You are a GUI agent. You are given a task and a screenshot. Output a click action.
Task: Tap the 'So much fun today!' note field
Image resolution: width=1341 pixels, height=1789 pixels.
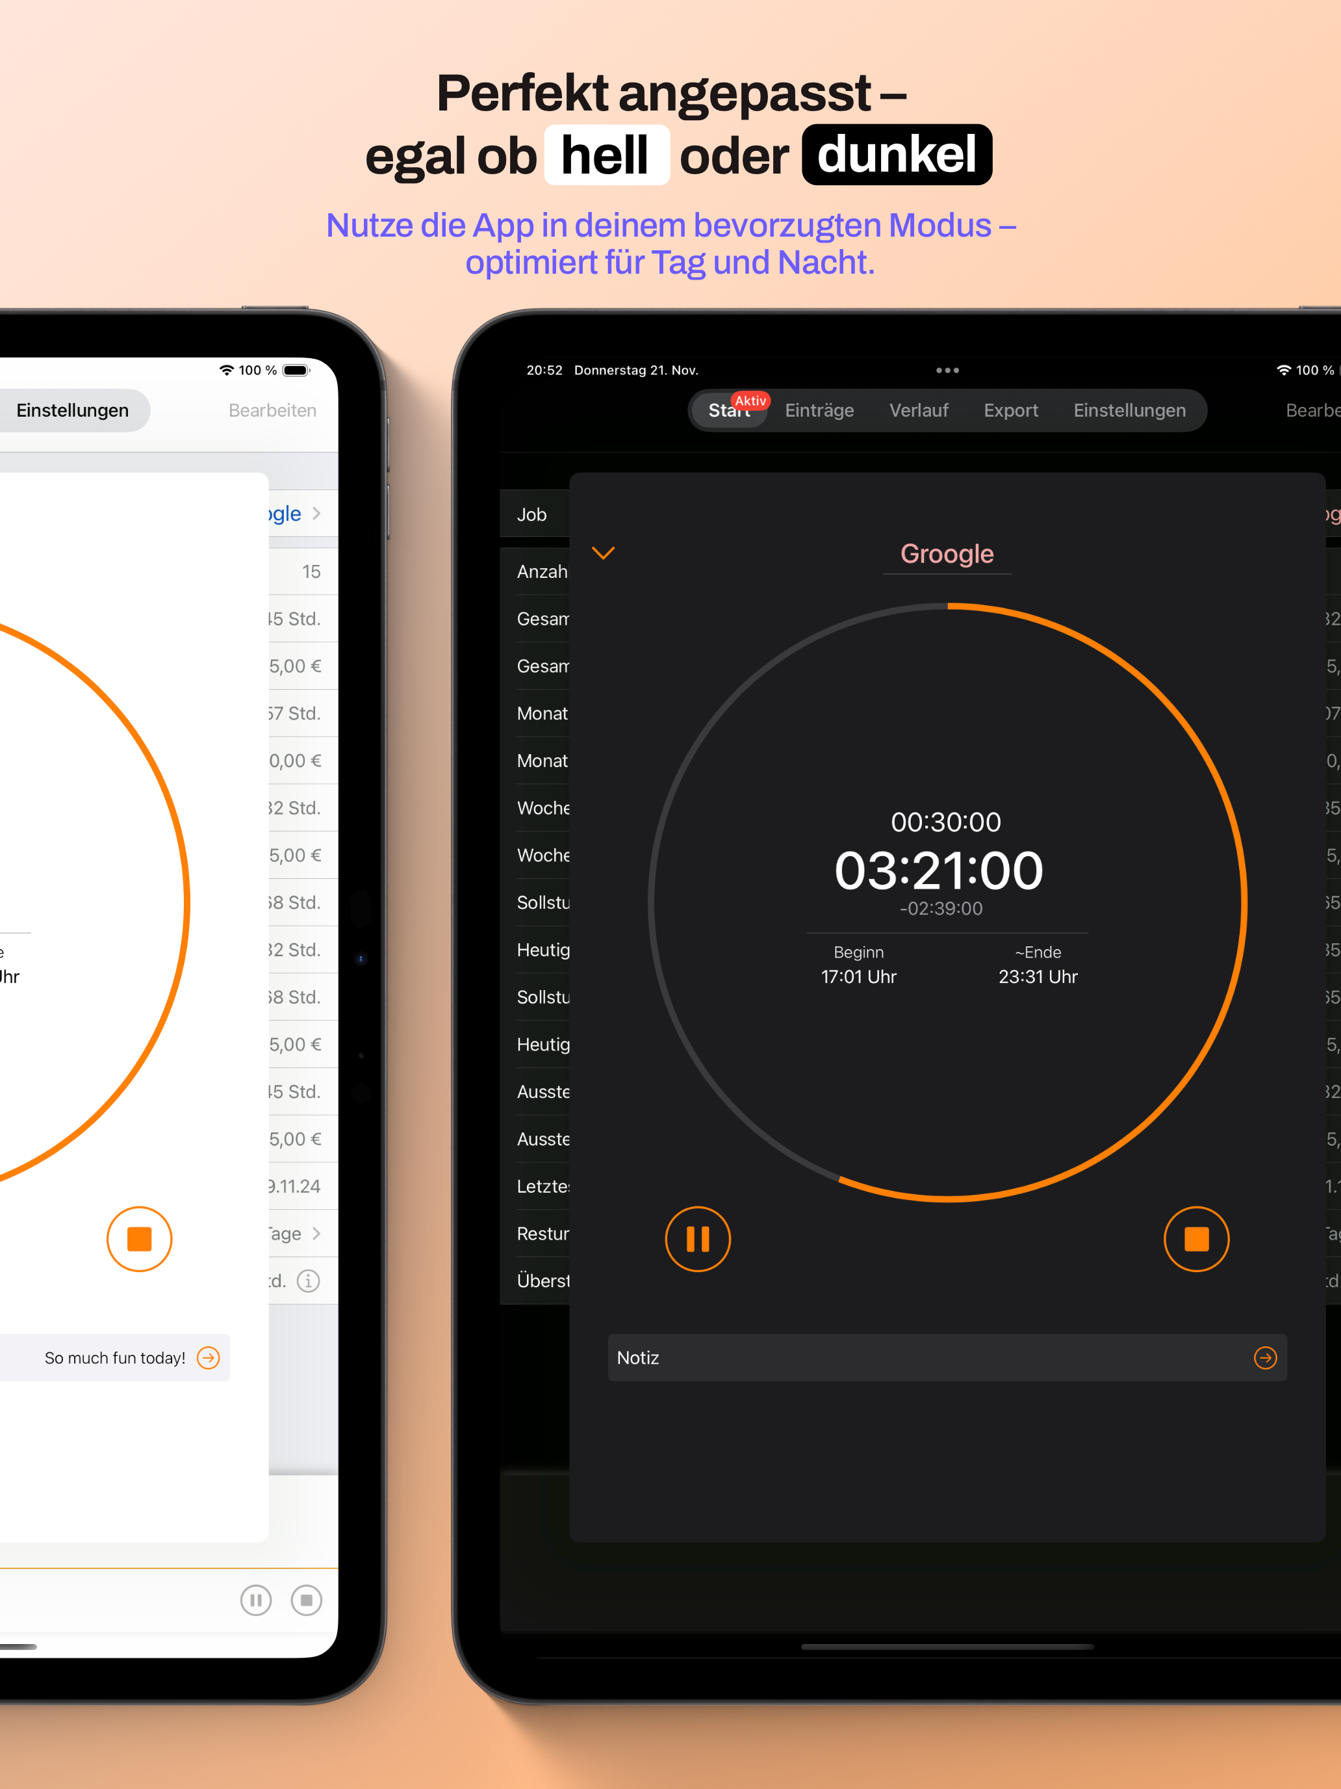click(115, 1357)
